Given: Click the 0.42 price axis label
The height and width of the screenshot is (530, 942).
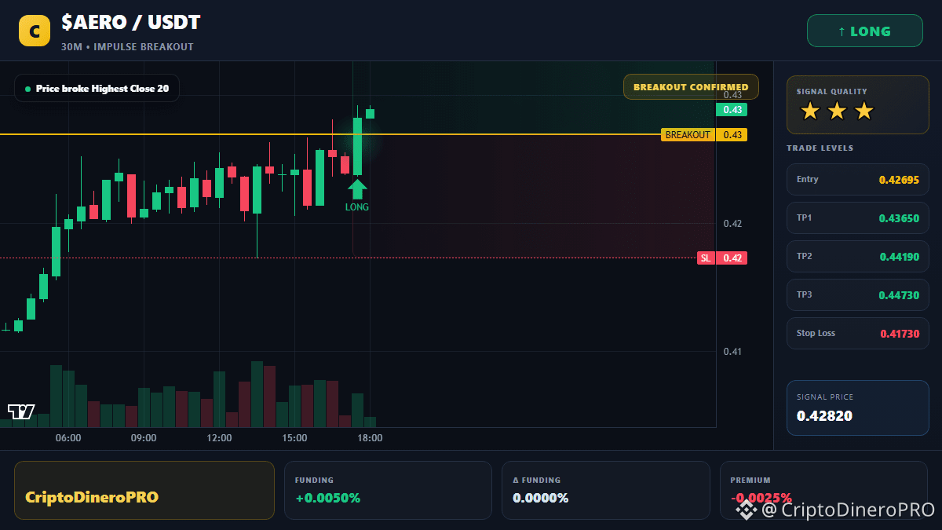Looking at the screenshot, I should 732,224.
